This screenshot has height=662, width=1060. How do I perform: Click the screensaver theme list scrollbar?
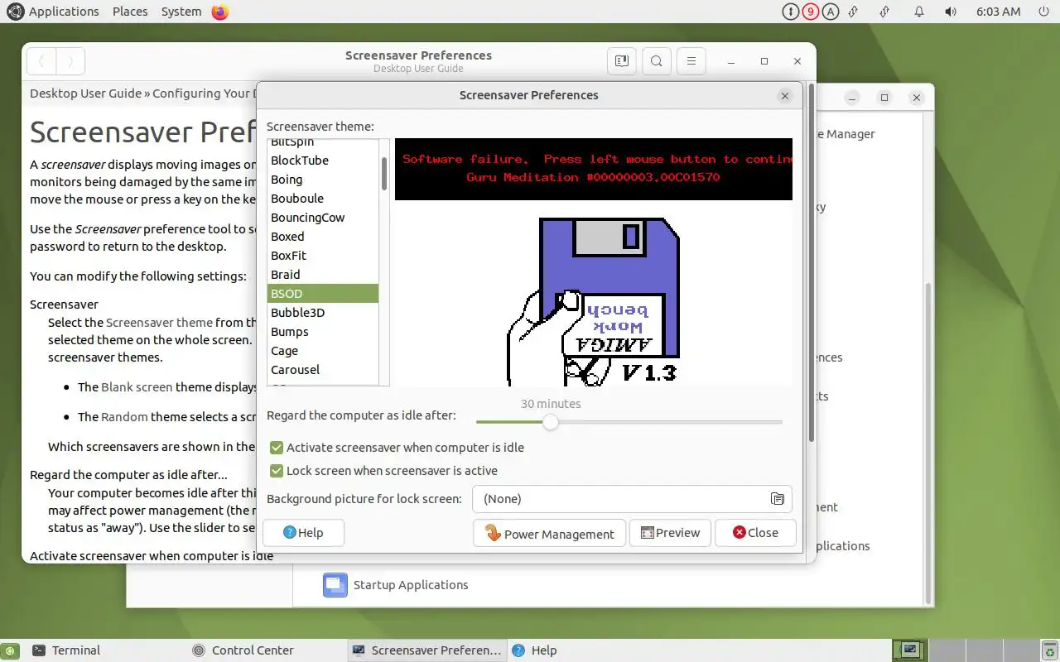(x=384, y=174)
